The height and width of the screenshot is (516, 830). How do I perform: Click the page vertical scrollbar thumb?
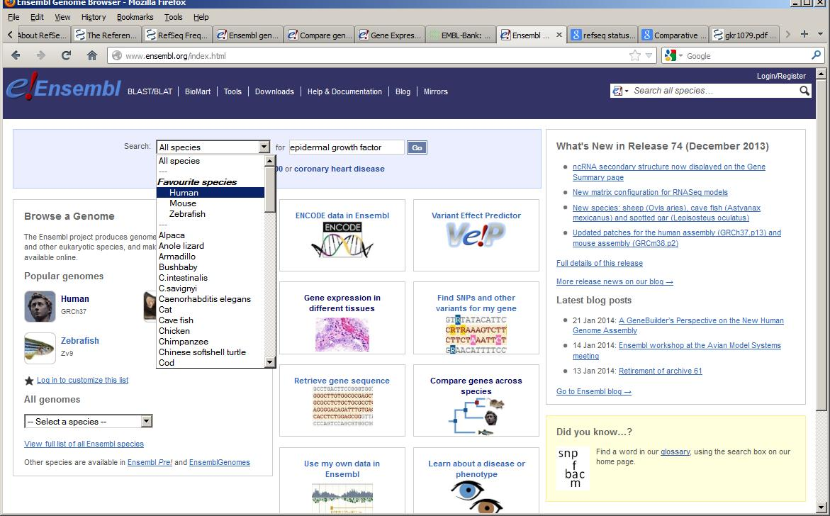[821, 243]
